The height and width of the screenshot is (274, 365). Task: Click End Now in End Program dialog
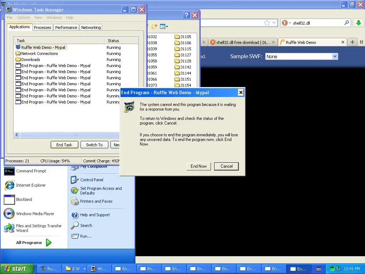[x=199, y=166]
